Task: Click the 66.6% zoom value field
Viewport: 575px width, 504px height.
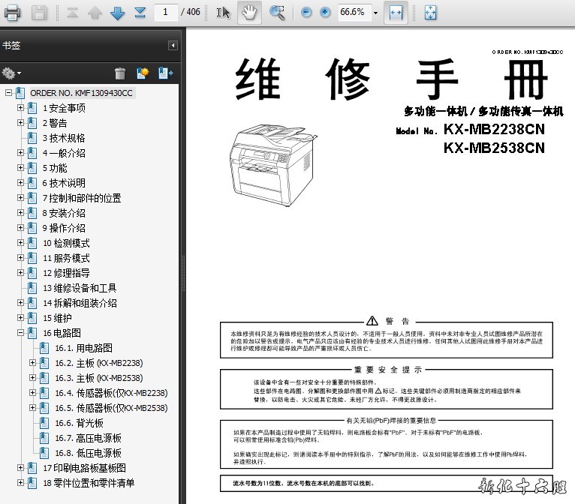Action: pyautogui.click(x=354, y=13)
